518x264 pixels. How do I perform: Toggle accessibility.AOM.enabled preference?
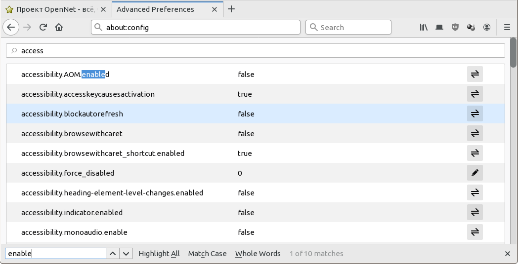coord(475,75)
